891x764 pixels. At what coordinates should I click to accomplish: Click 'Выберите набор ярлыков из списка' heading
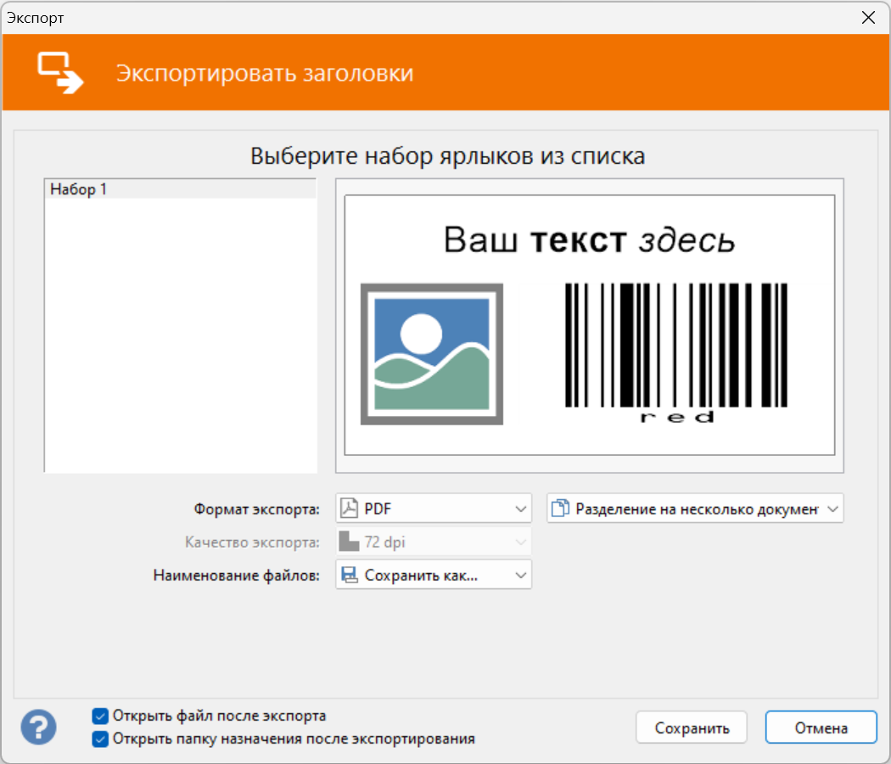[x=448, y=155]
